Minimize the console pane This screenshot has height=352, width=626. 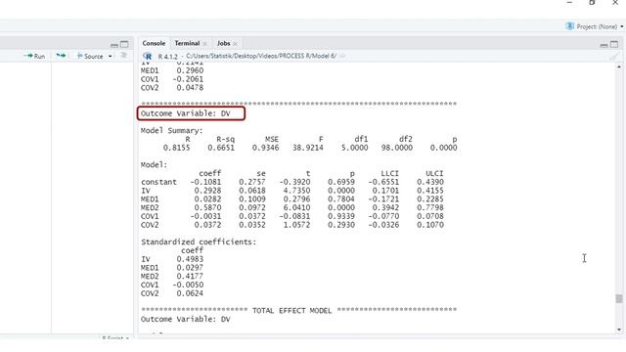604,45
